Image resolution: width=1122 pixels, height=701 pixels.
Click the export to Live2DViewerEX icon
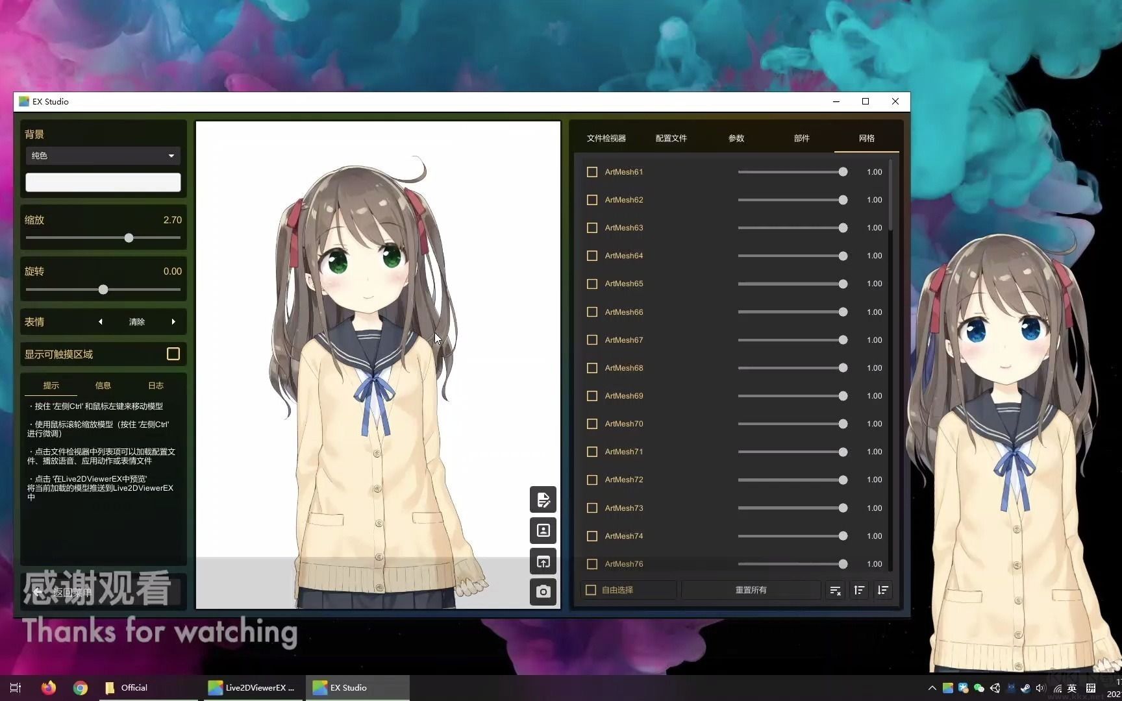(543, 561)
